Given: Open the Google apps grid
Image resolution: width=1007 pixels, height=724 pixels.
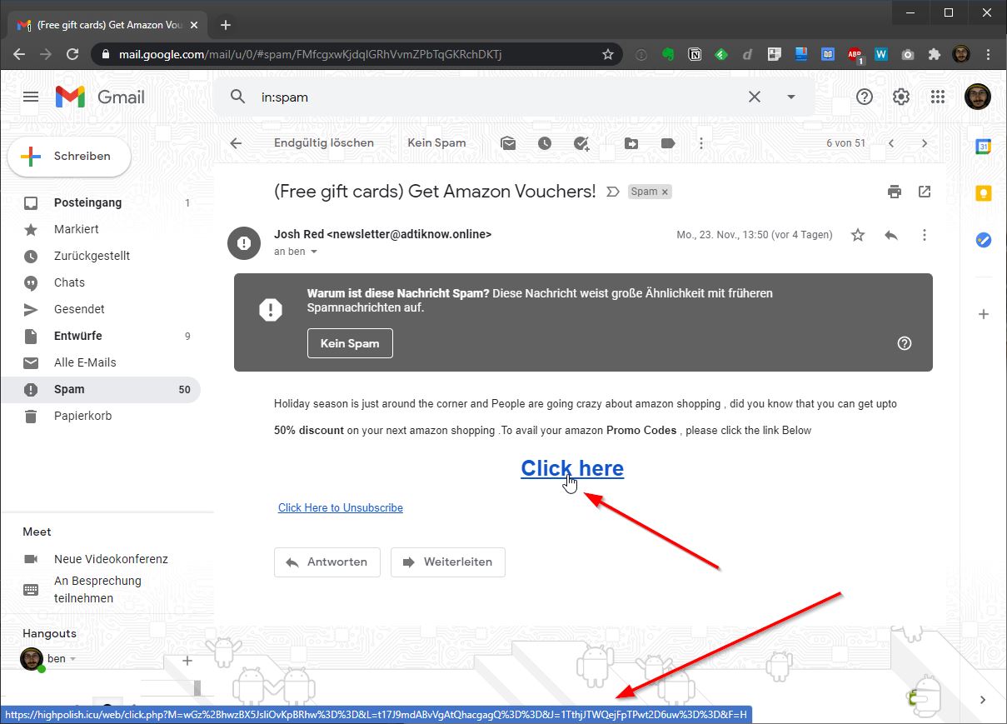Looking at the screenshot, I should pyautogui.click(x=938, y=97).
